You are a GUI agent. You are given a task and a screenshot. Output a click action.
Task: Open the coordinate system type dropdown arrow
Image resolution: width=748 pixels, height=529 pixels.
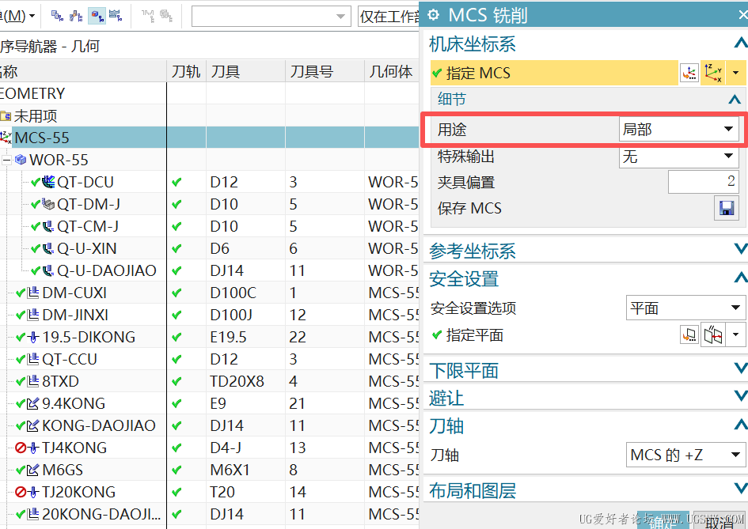(735, 73)
